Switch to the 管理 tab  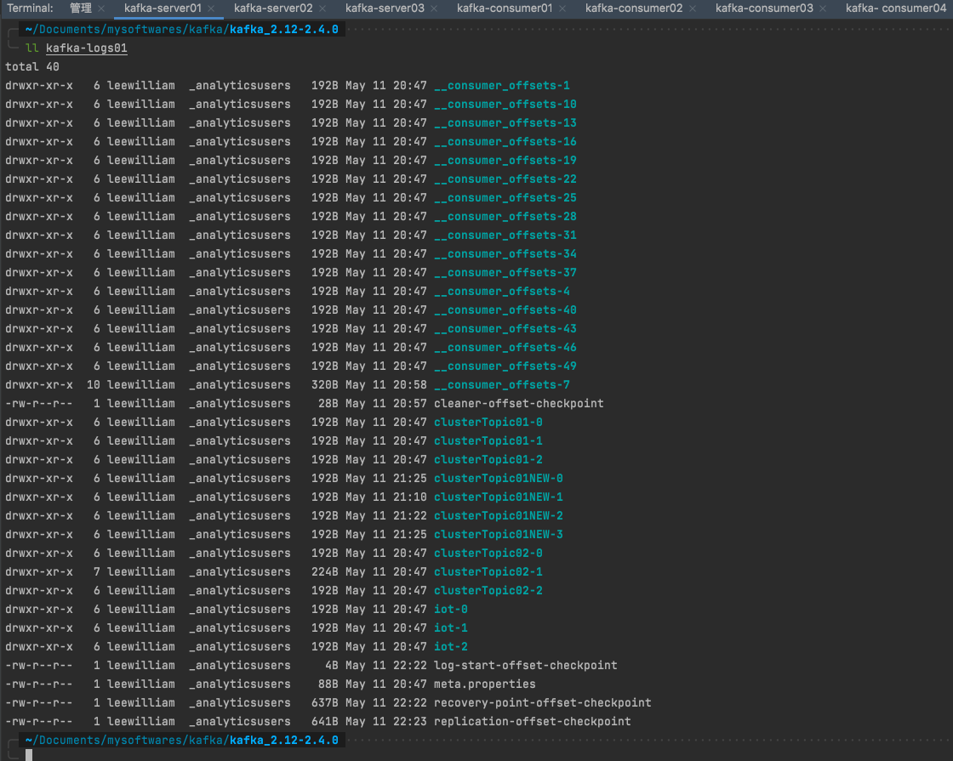click(81, 9)
